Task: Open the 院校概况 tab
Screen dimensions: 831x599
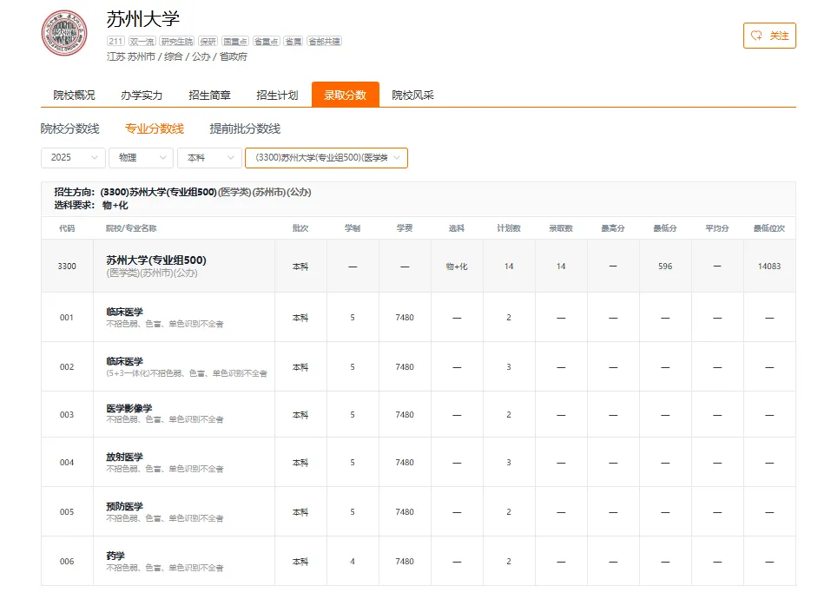Action: (x=74, y=95)
